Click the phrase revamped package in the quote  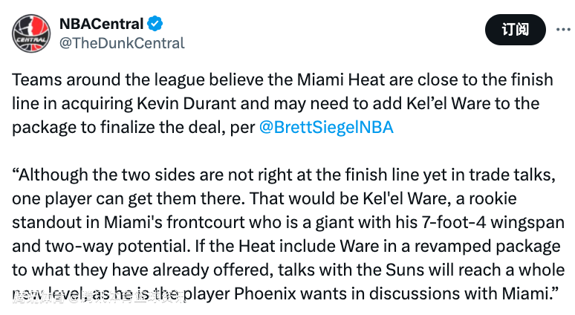487,246
